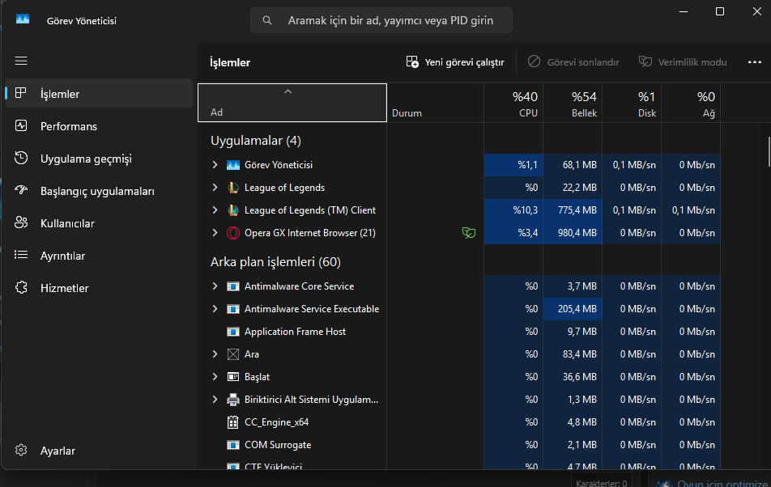
Task: Click the Yeni görevi çalıştır button
Action: click(x=455, y=62)
